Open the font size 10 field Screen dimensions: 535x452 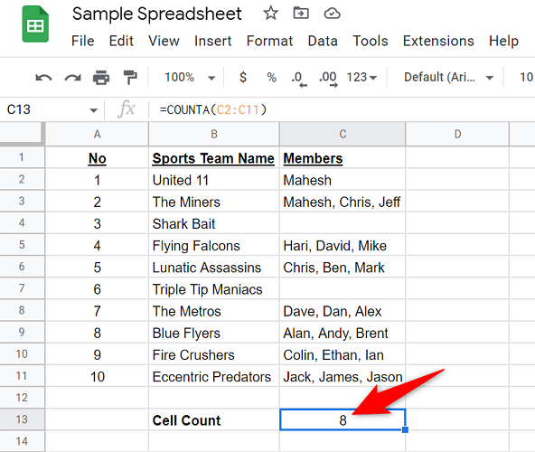pyautogui.click(x=526, y=77)
